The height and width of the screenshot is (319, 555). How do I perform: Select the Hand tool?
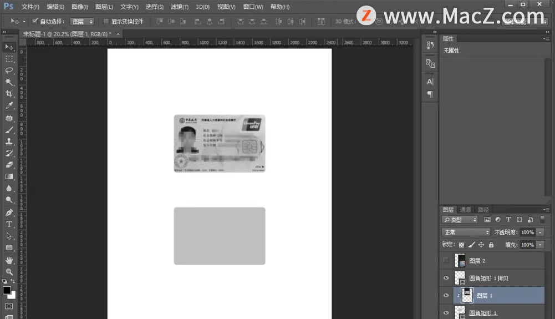pyautogui.click(x=9, y=260)
